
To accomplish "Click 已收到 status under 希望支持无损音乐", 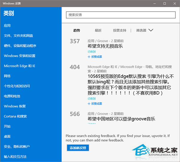I will tap(91, 52).
